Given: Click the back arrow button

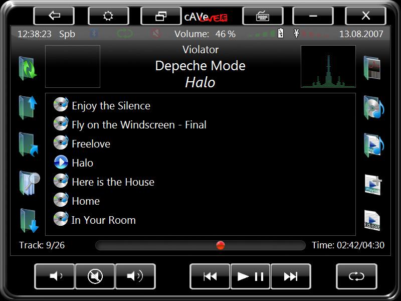Looking at the screenshot, I should pyautogui.click(x=54, y=16).
